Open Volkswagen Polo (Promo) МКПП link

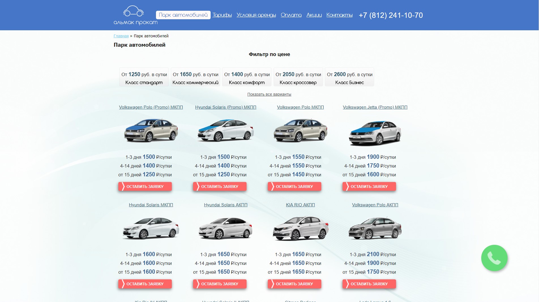click(151, 107)
